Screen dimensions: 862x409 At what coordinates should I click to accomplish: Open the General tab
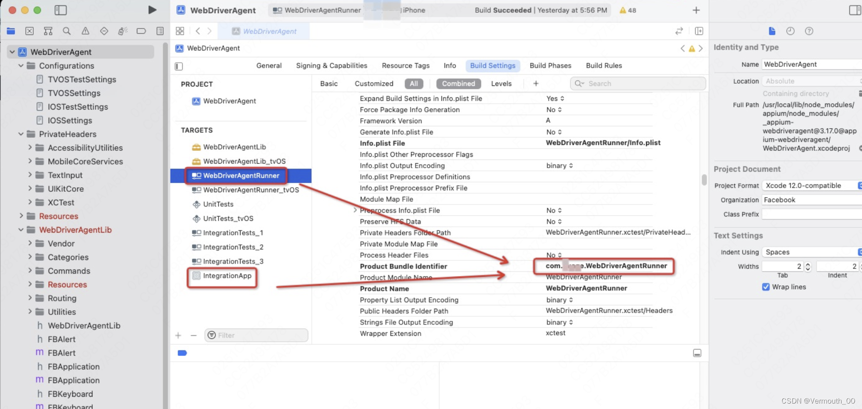point(269,65)
